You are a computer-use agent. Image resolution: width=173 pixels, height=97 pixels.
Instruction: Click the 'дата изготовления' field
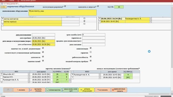click(44, 35)
